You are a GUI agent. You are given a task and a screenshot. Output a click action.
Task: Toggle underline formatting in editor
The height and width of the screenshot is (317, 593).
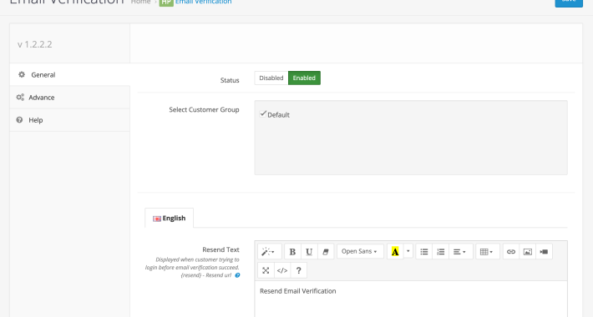click(x=309, y=252)
